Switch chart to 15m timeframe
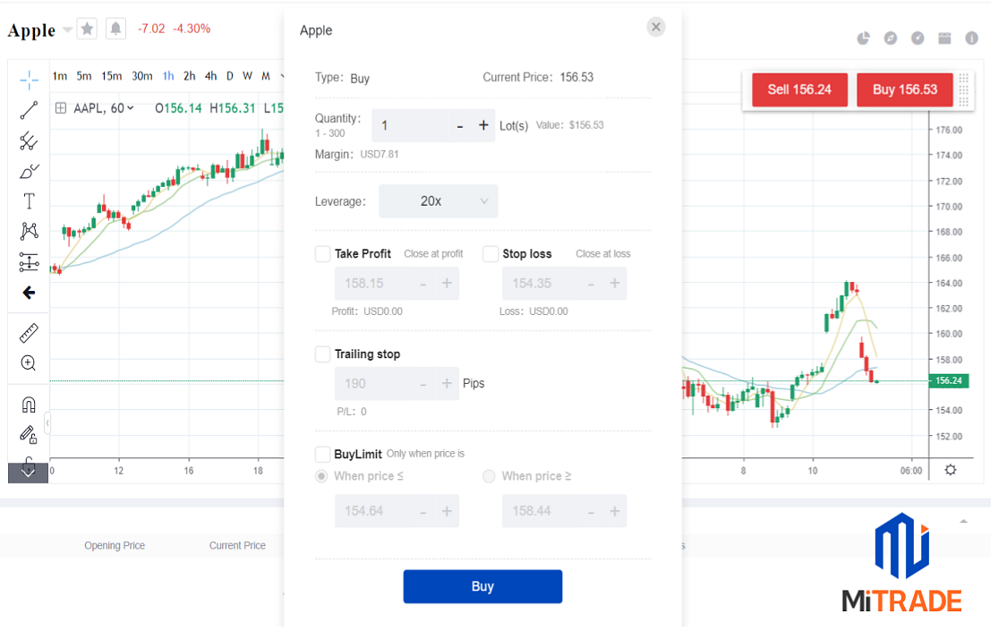Image resolution: width=998 pixels, height=631 pixels. (111, 76)
